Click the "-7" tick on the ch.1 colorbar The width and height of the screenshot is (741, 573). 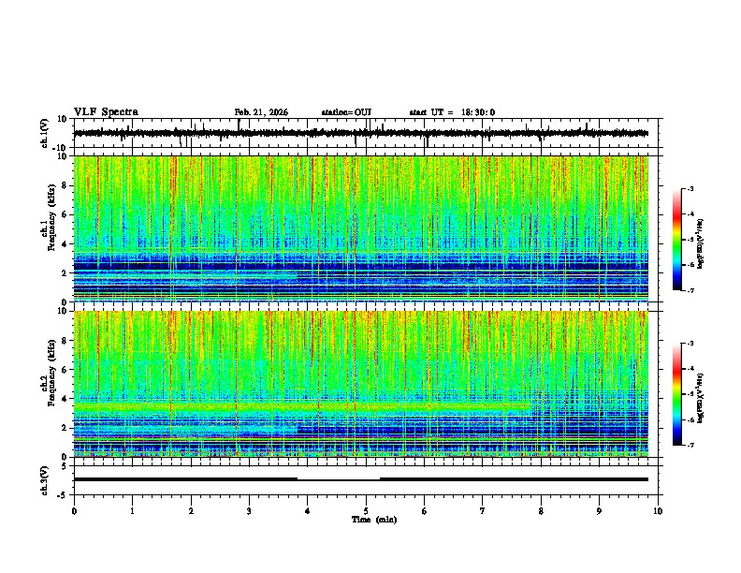690,290
